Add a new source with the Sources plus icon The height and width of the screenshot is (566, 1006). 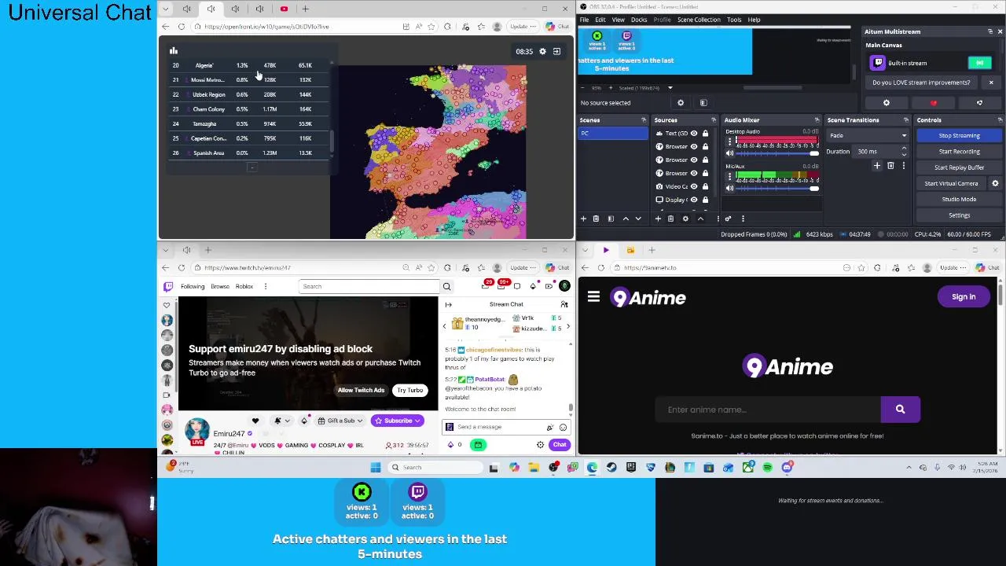tap(659, 219)
